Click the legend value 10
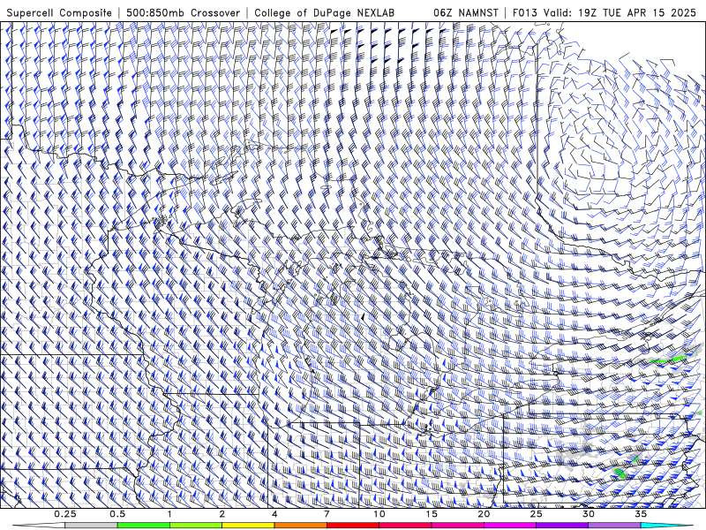The width and height of the screenshot is (706, 530). (379, 514)
